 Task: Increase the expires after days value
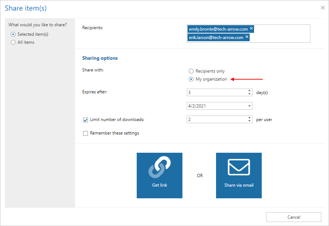coord(249,91)
